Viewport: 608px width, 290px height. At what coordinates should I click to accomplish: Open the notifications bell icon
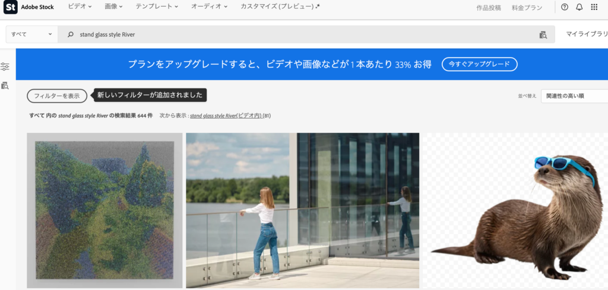tap(578, 7)
